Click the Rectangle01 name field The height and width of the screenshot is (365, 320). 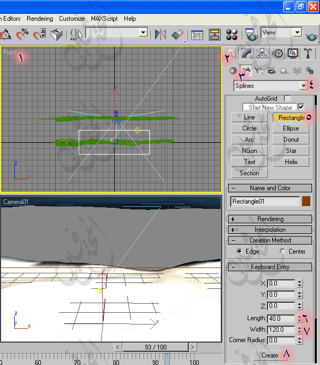click(x=265, y=201)
